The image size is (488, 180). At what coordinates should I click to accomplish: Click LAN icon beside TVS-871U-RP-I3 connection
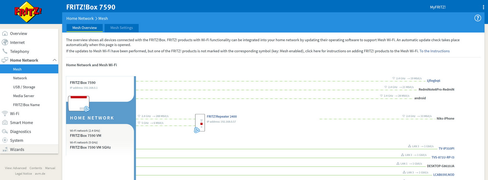[x=403, y=155]
